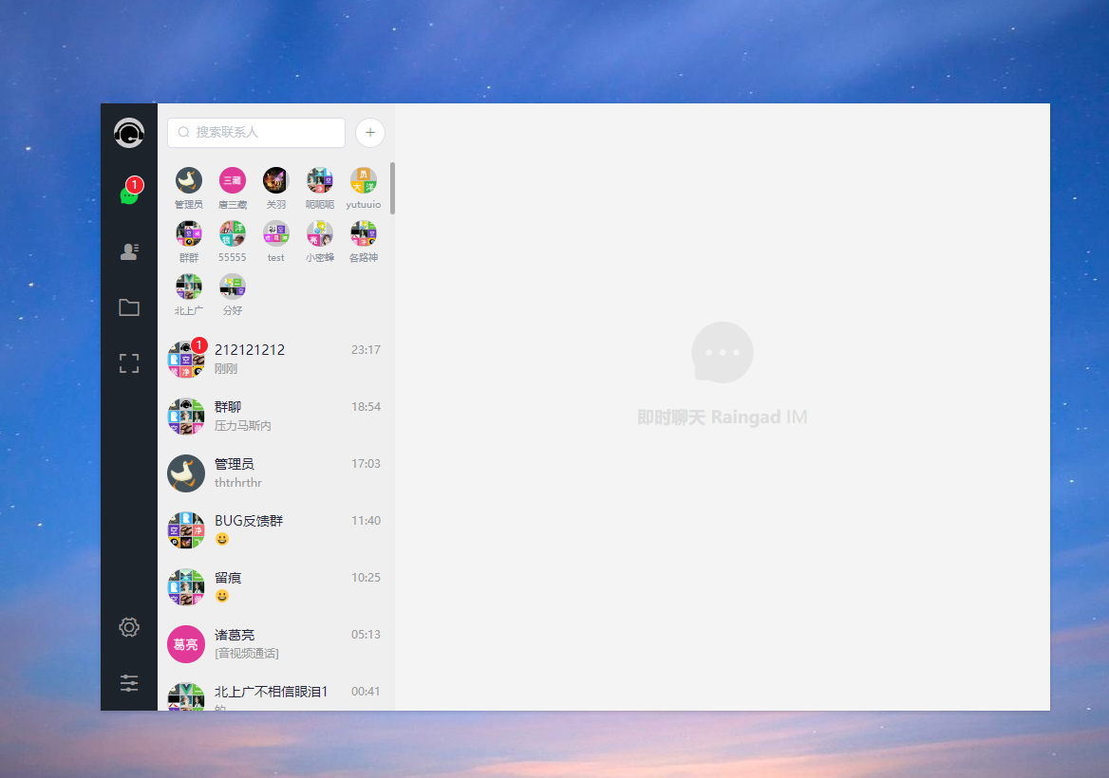Select 关羽 pinned contact avatar
The width and height of the screenshot is (1109, 778).
pos(276,181)
